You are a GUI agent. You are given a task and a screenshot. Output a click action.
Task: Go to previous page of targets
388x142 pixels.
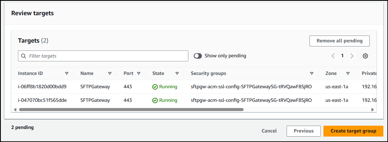tap(333, 56)
